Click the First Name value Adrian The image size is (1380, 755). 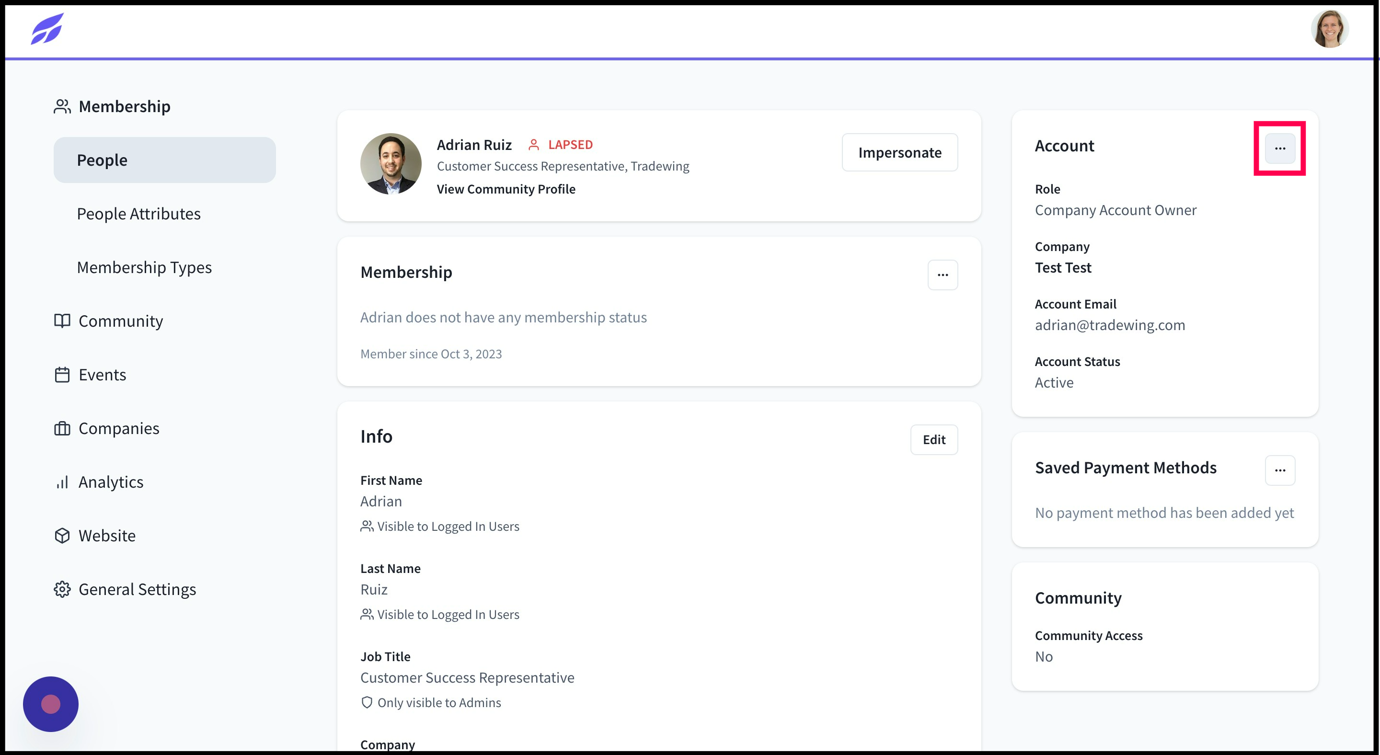[x=381, y=501]
